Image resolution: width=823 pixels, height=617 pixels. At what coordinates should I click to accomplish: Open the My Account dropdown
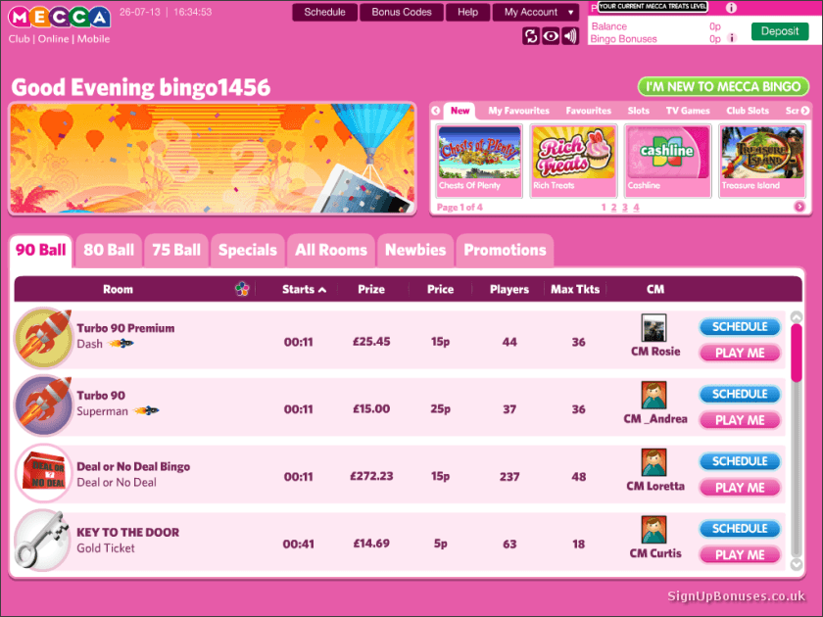[536, 12]
